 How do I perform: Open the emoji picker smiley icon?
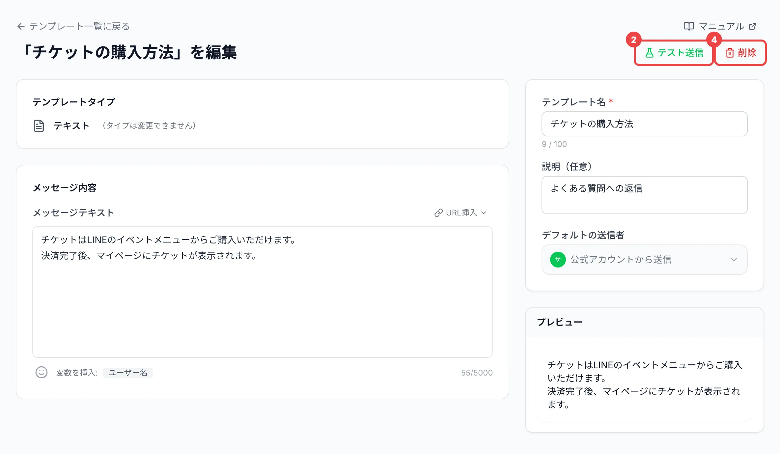point(42,373)
